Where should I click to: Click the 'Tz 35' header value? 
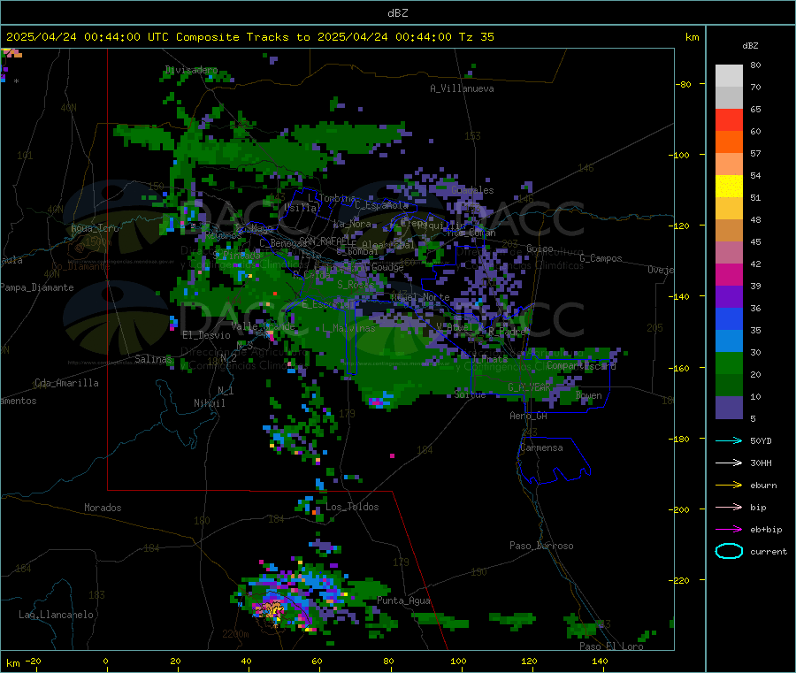[476, 37]
